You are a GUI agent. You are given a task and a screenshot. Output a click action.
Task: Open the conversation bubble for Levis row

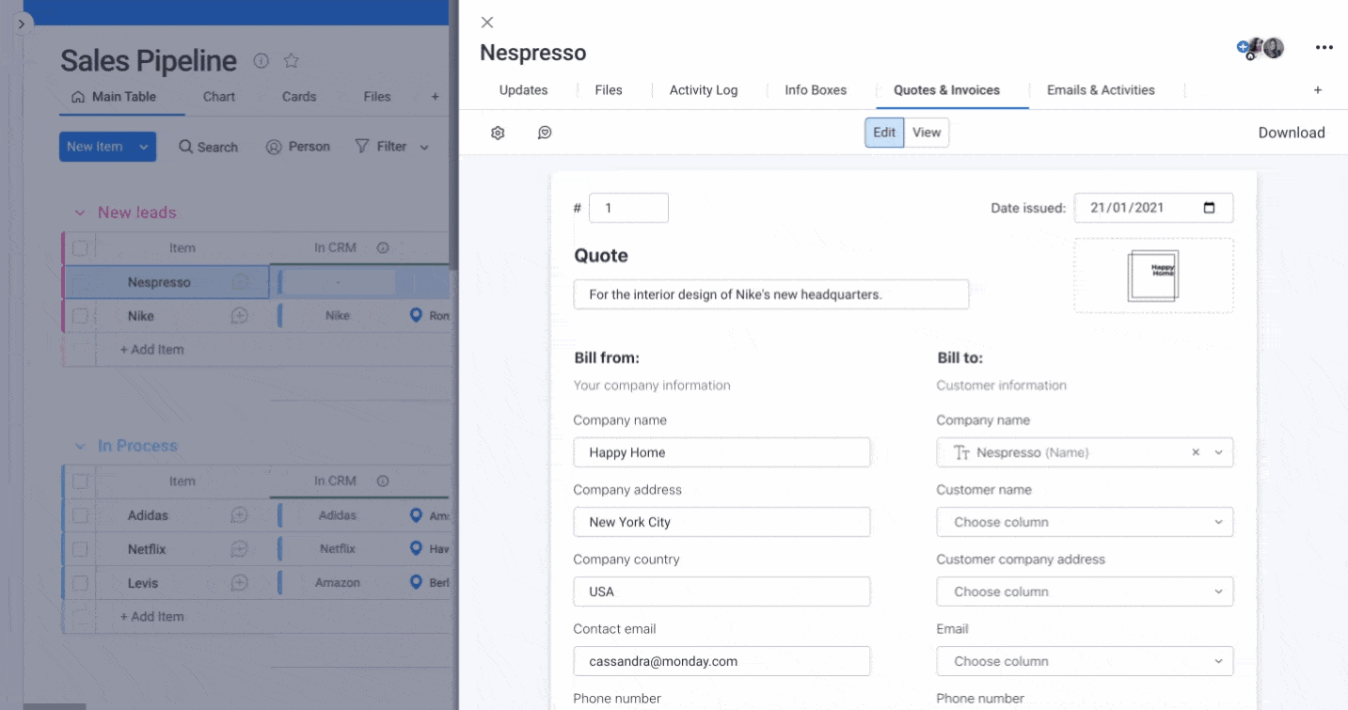[240, 583]
